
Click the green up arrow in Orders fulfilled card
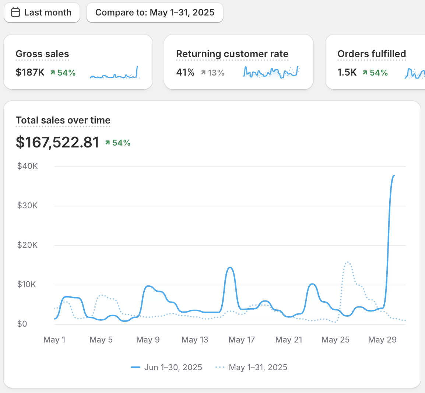[365, 73]
